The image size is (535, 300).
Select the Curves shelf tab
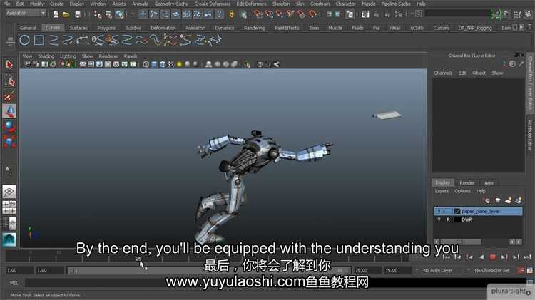click(53, 28)
